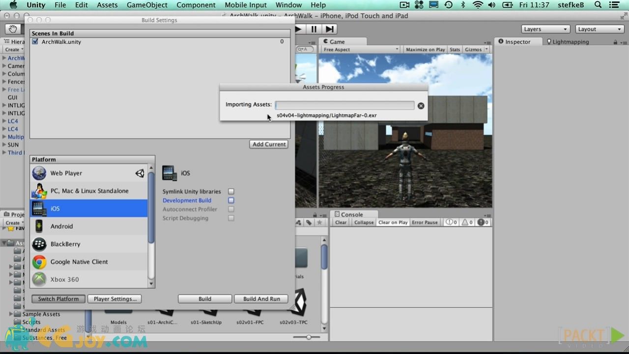Open the File menu
This screenshot has height=354, width=629.
(60, 5)
